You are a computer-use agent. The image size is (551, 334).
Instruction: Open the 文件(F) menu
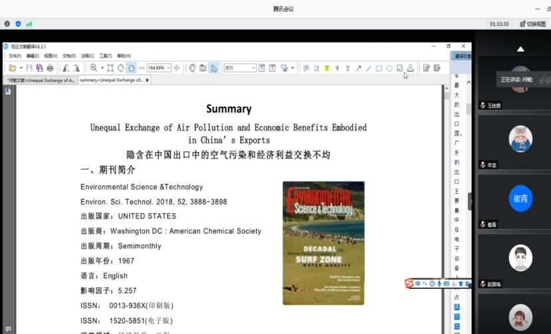pos(15,56)
